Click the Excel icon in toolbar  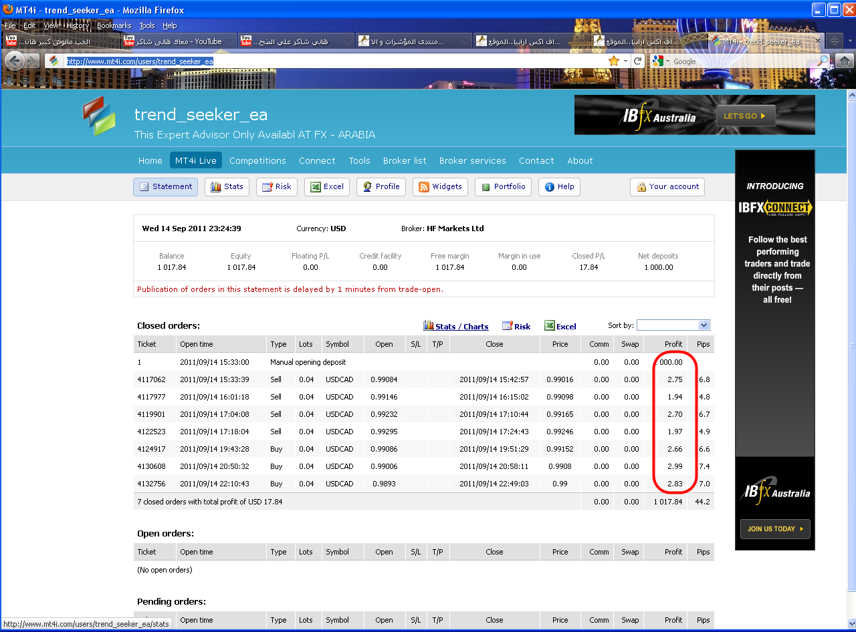coord(315,186)
